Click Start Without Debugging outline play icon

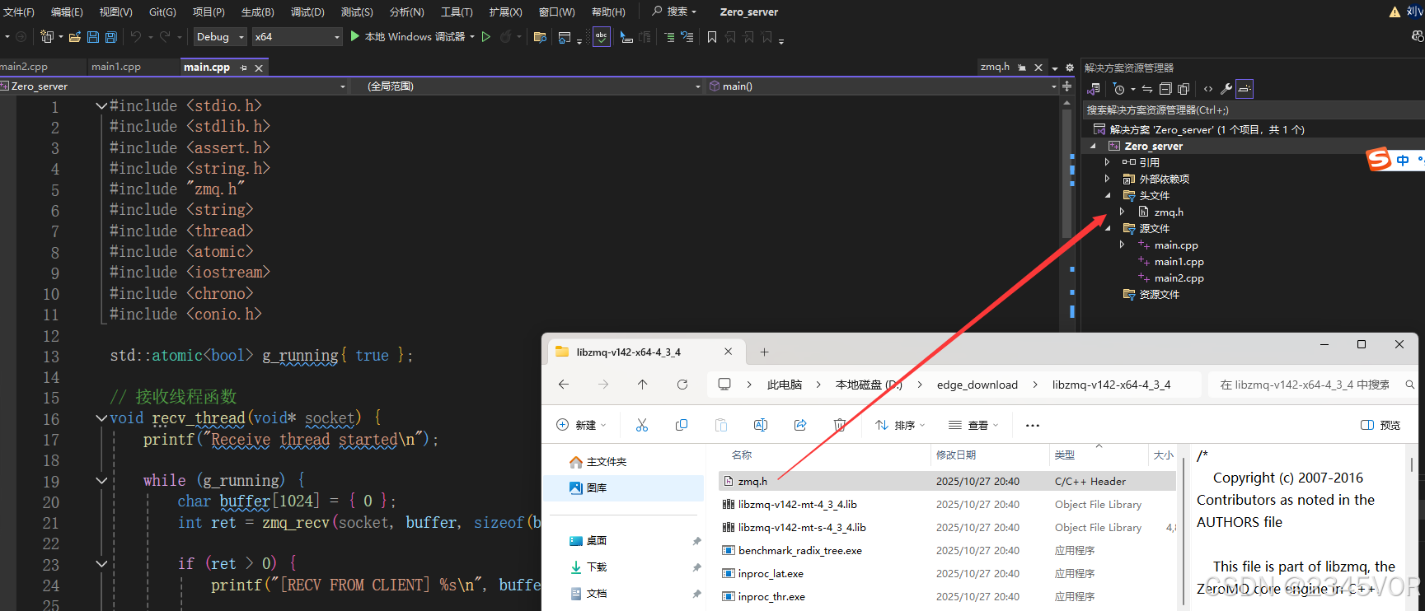point(486,36)
